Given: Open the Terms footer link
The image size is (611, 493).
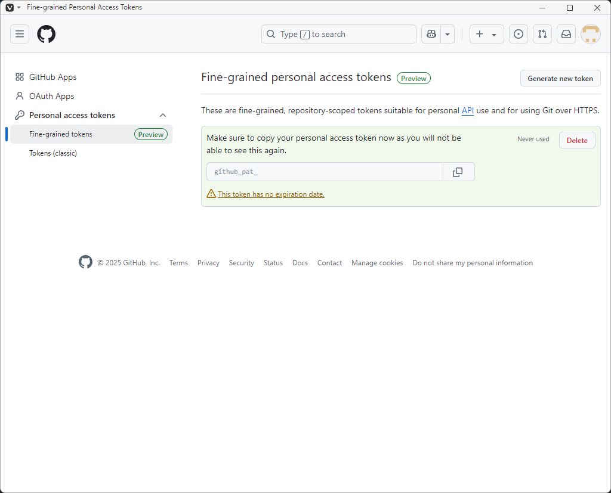Looking at the screenshot, I should [x=178, y=263].
